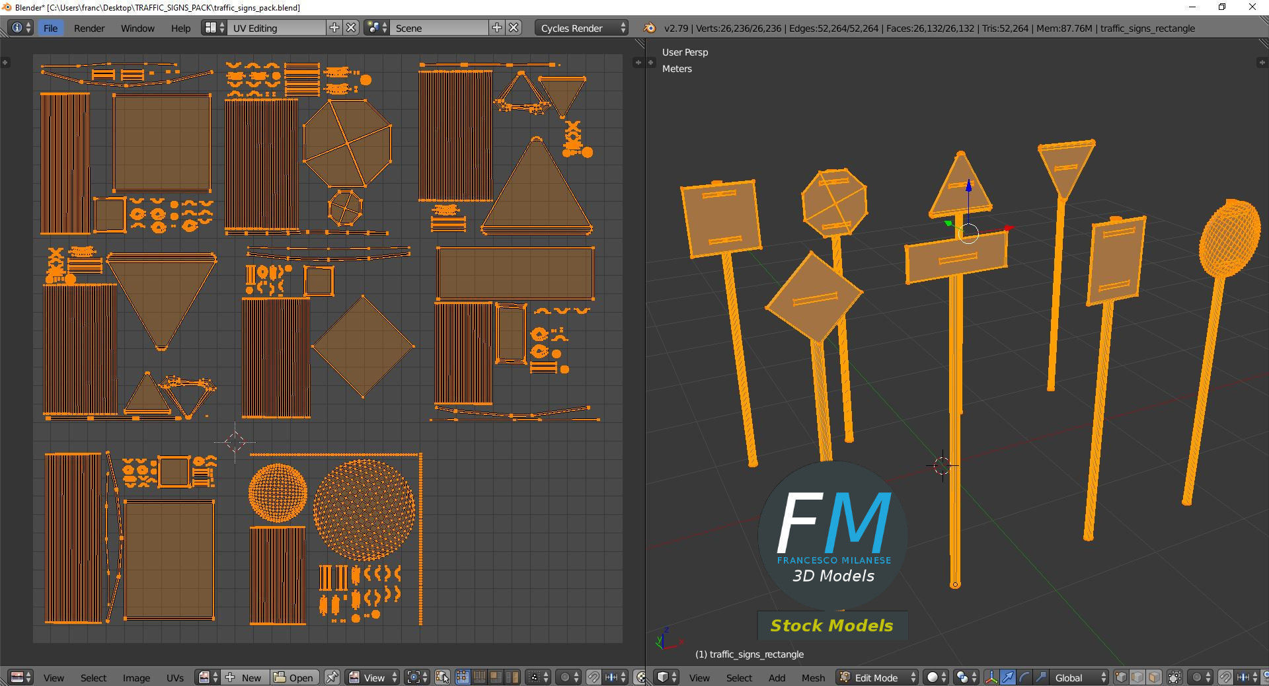Open Select menu in 3D viewport
Viewport: 1269px width, 686px height.
739,677
